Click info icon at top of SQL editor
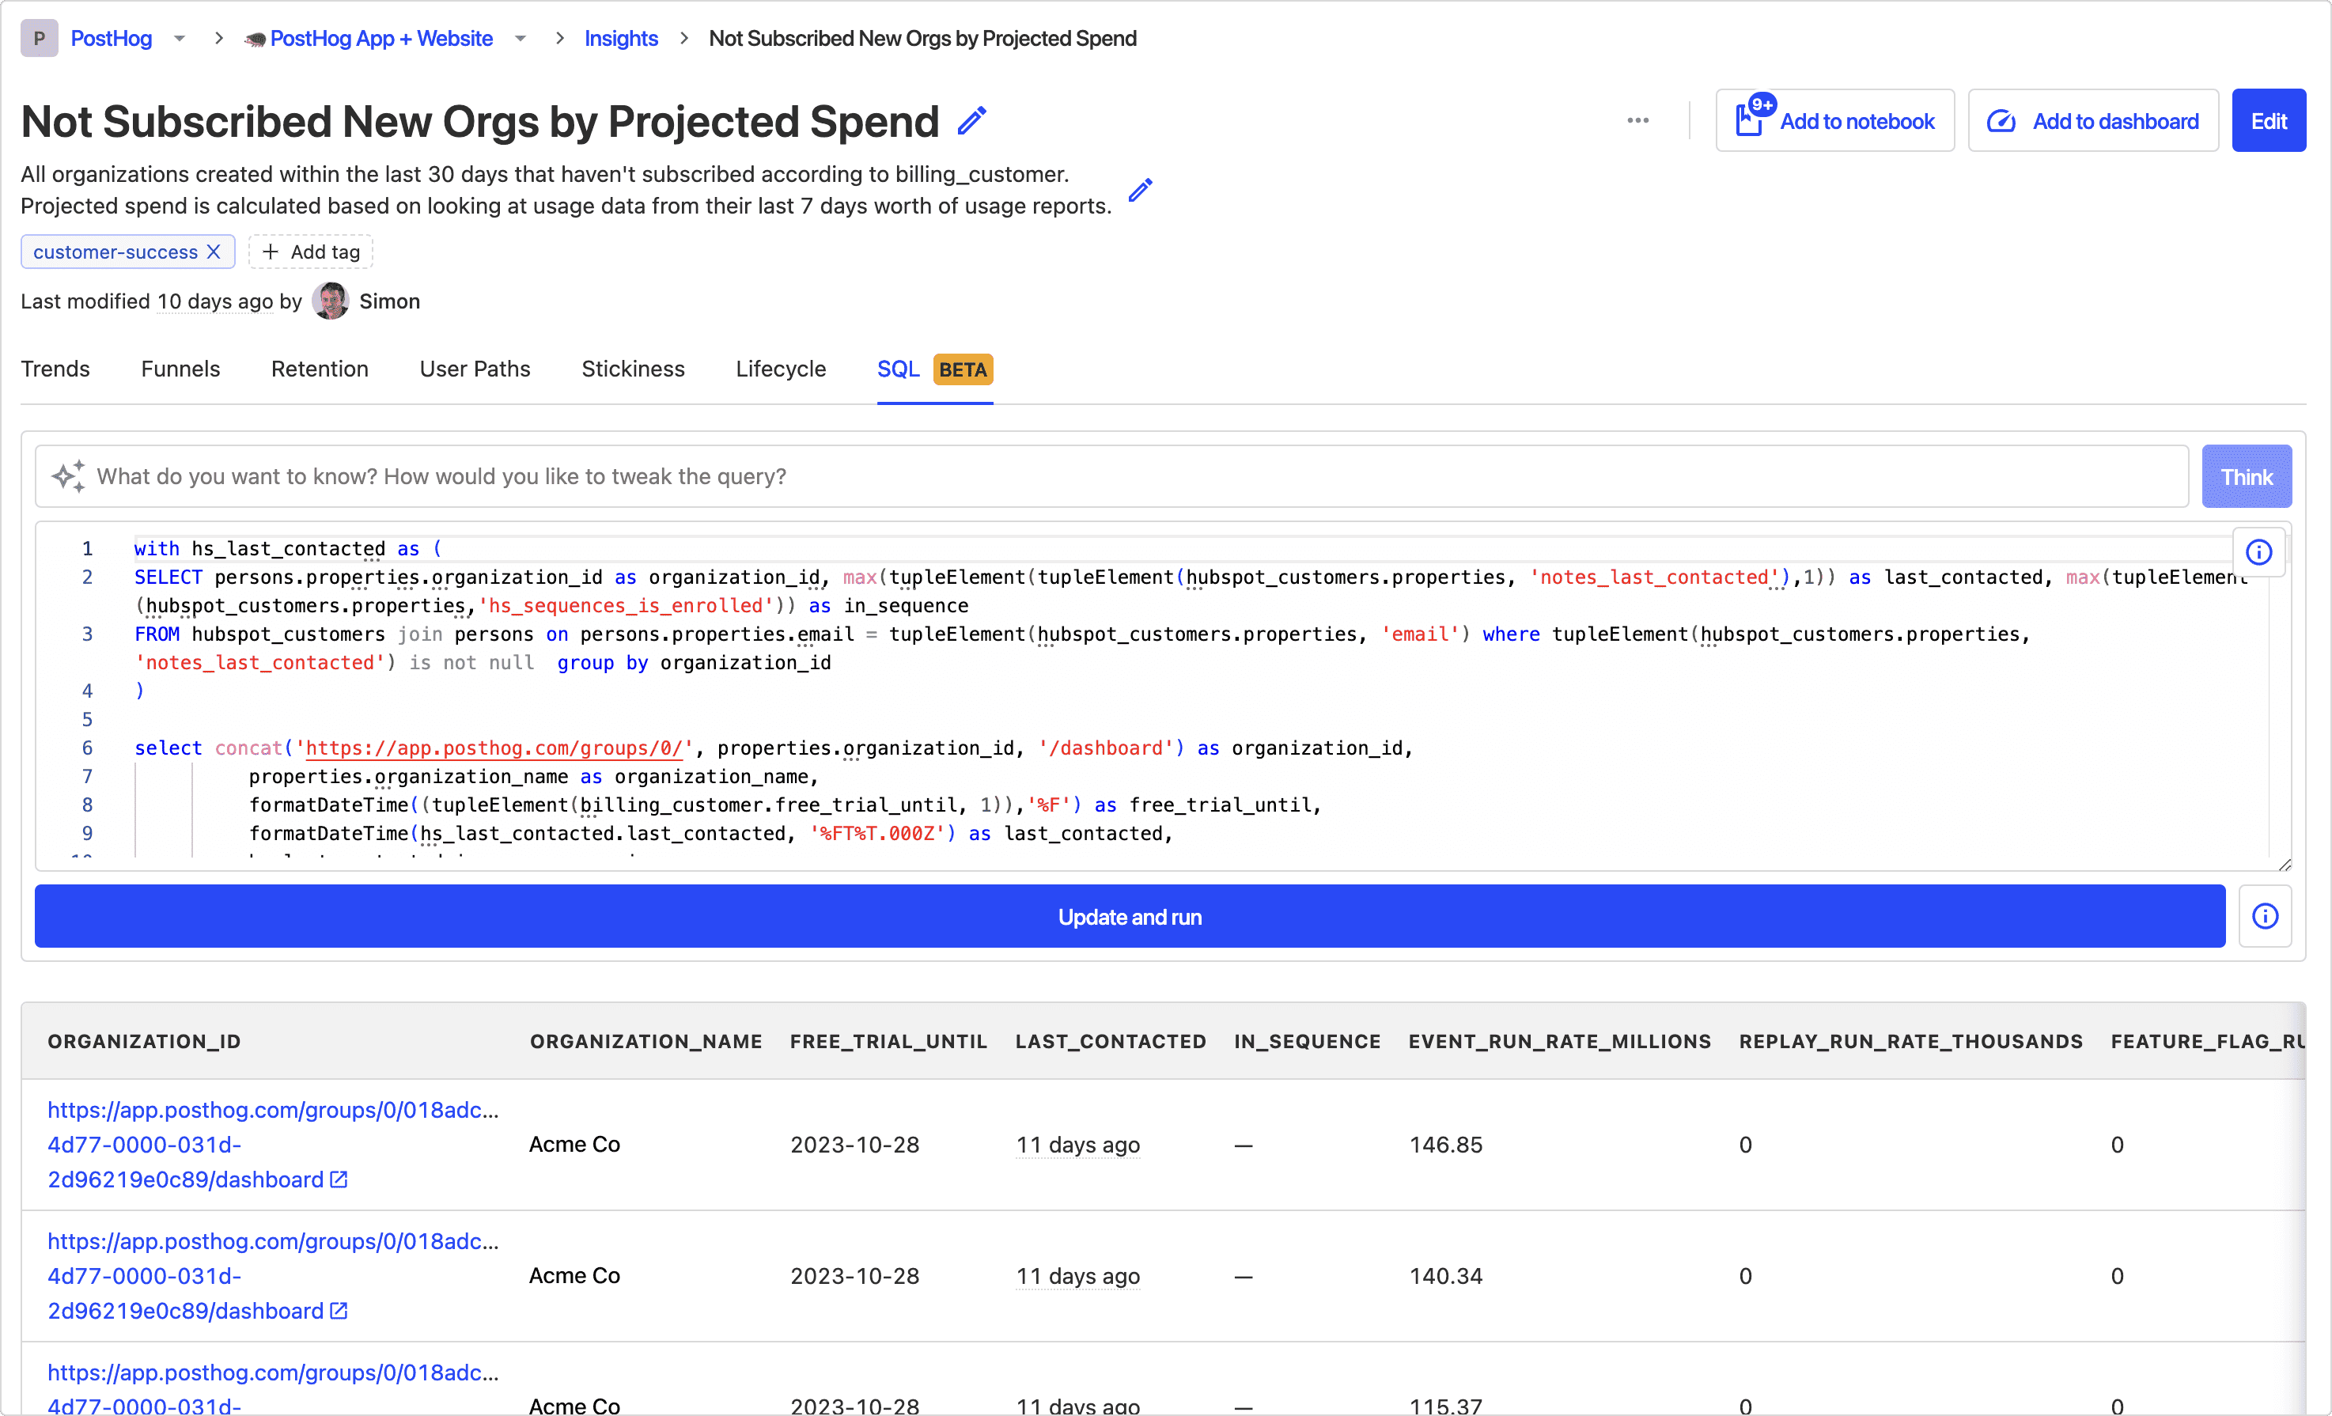Image resolution: width=2332 pixels, height=1416 pixels. pos(2259,552)
